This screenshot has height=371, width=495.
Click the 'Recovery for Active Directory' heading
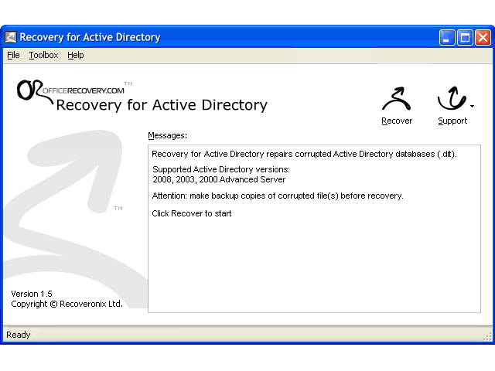pos(162,105)
